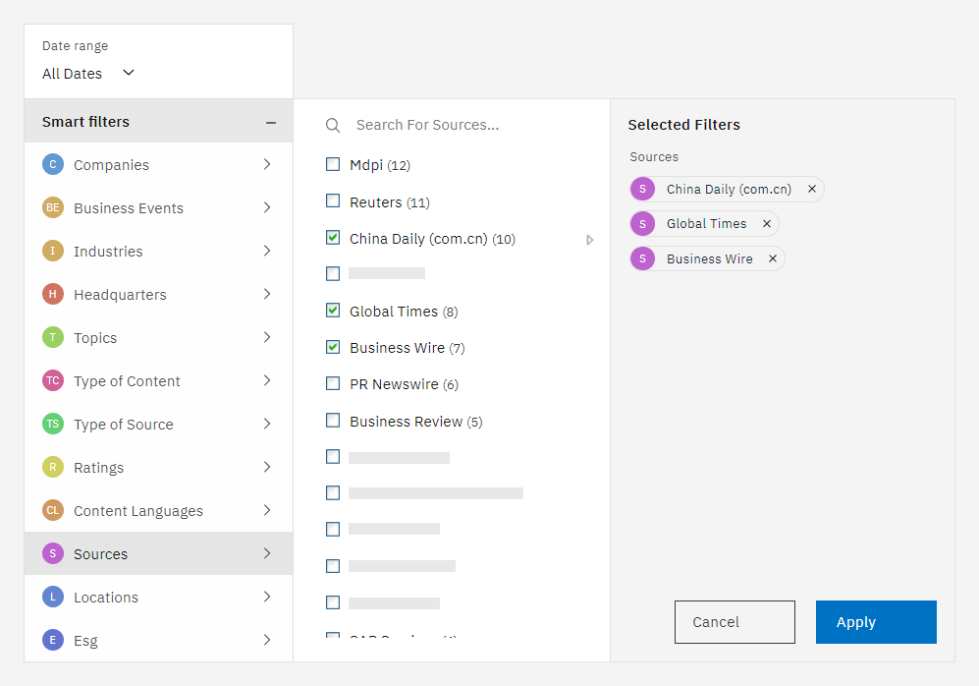979x686 pixels.
Task: Remove China Daily (com.cn) selected filter
Action: click(x=812, y=189)
